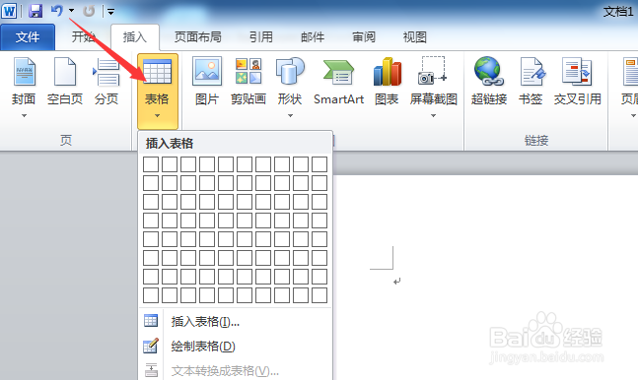Undo the last action
638x380 pixels.
coord(57,11)
